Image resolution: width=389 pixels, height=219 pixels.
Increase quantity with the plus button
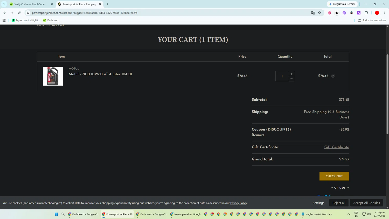coord(291,74)
